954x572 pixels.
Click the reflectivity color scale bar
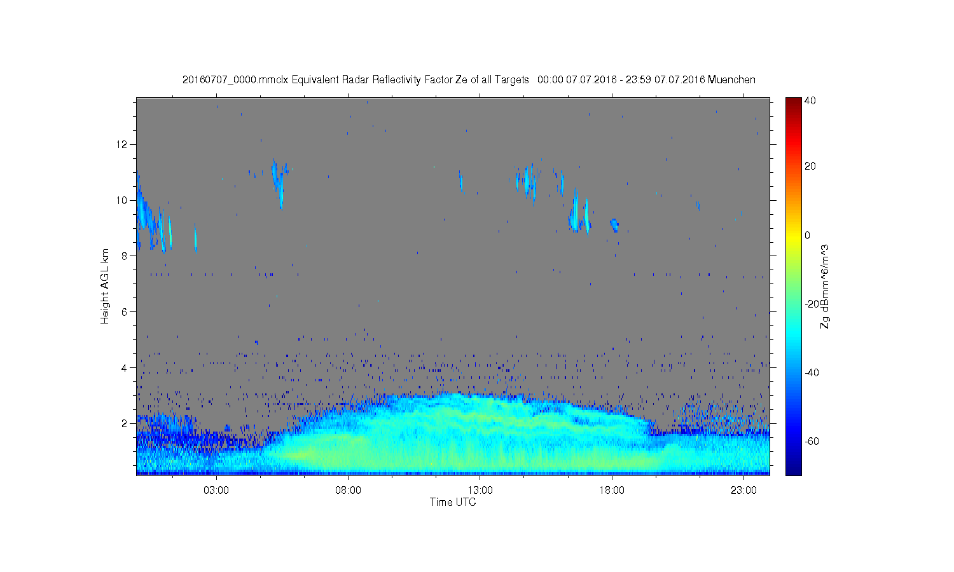click(x=793, y=286)
